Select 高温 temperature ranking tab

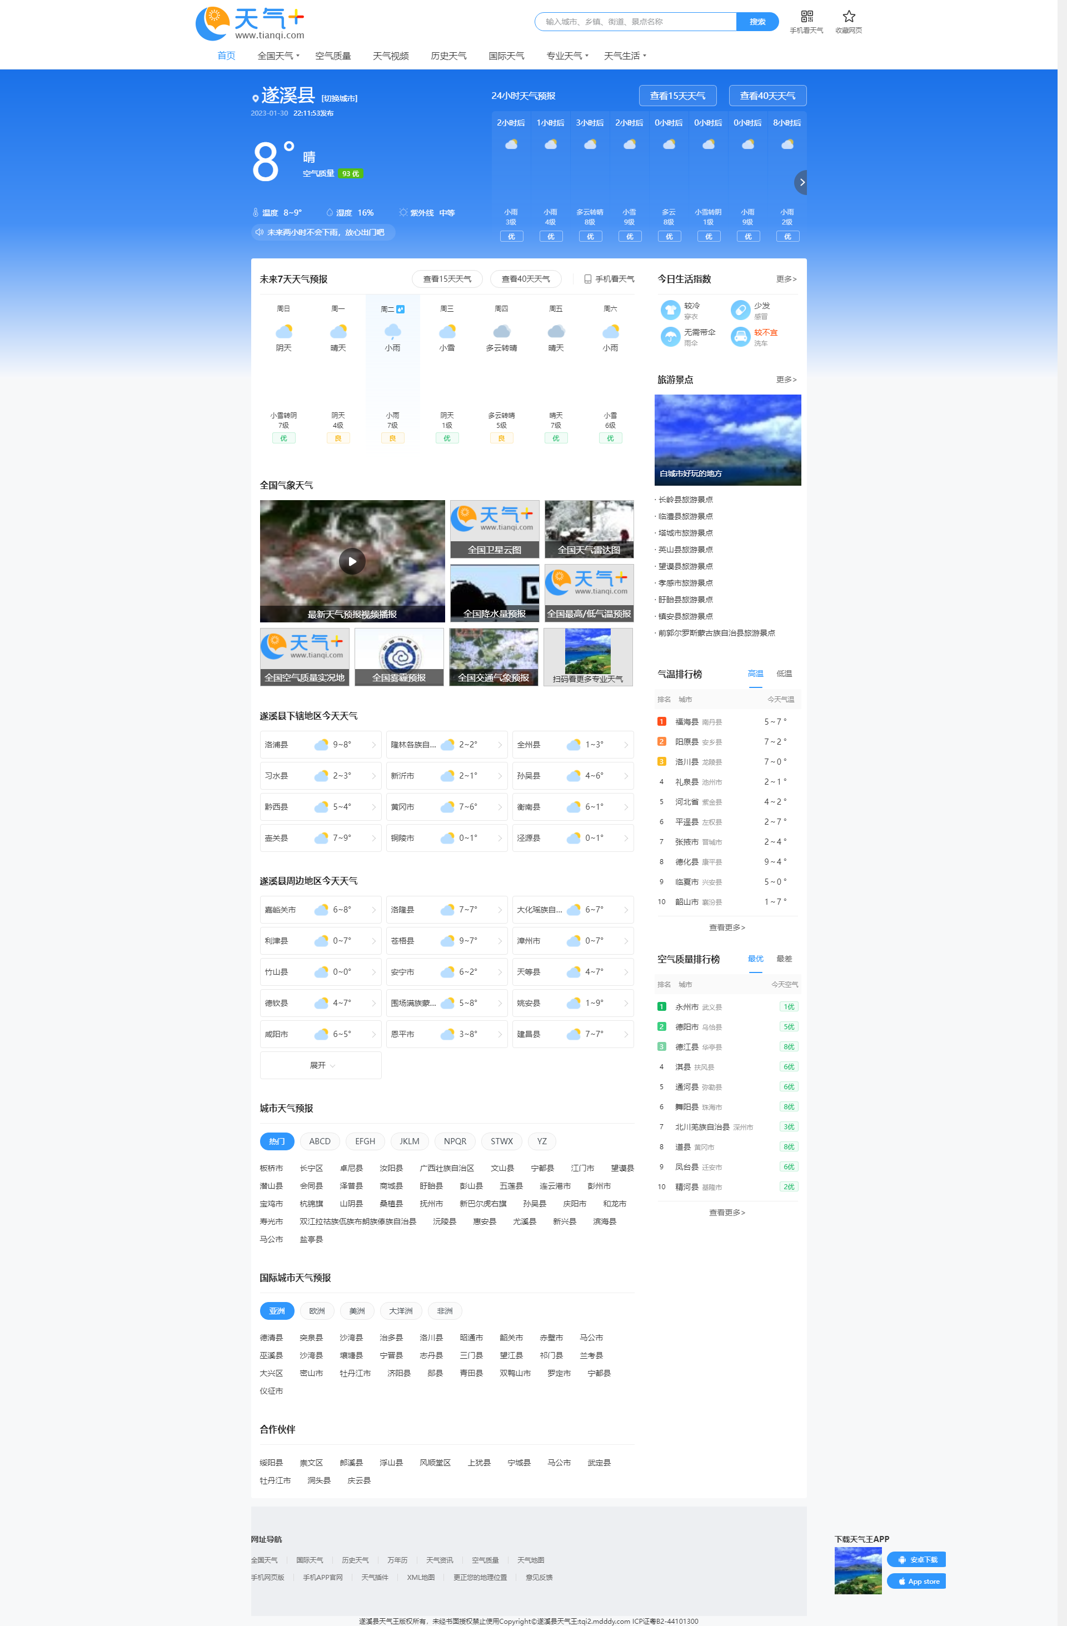755,674
